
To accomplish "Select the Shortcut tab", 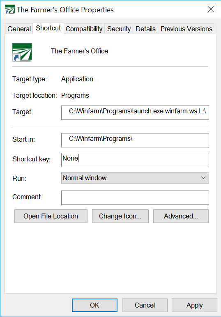I will (x=48, y=28).
